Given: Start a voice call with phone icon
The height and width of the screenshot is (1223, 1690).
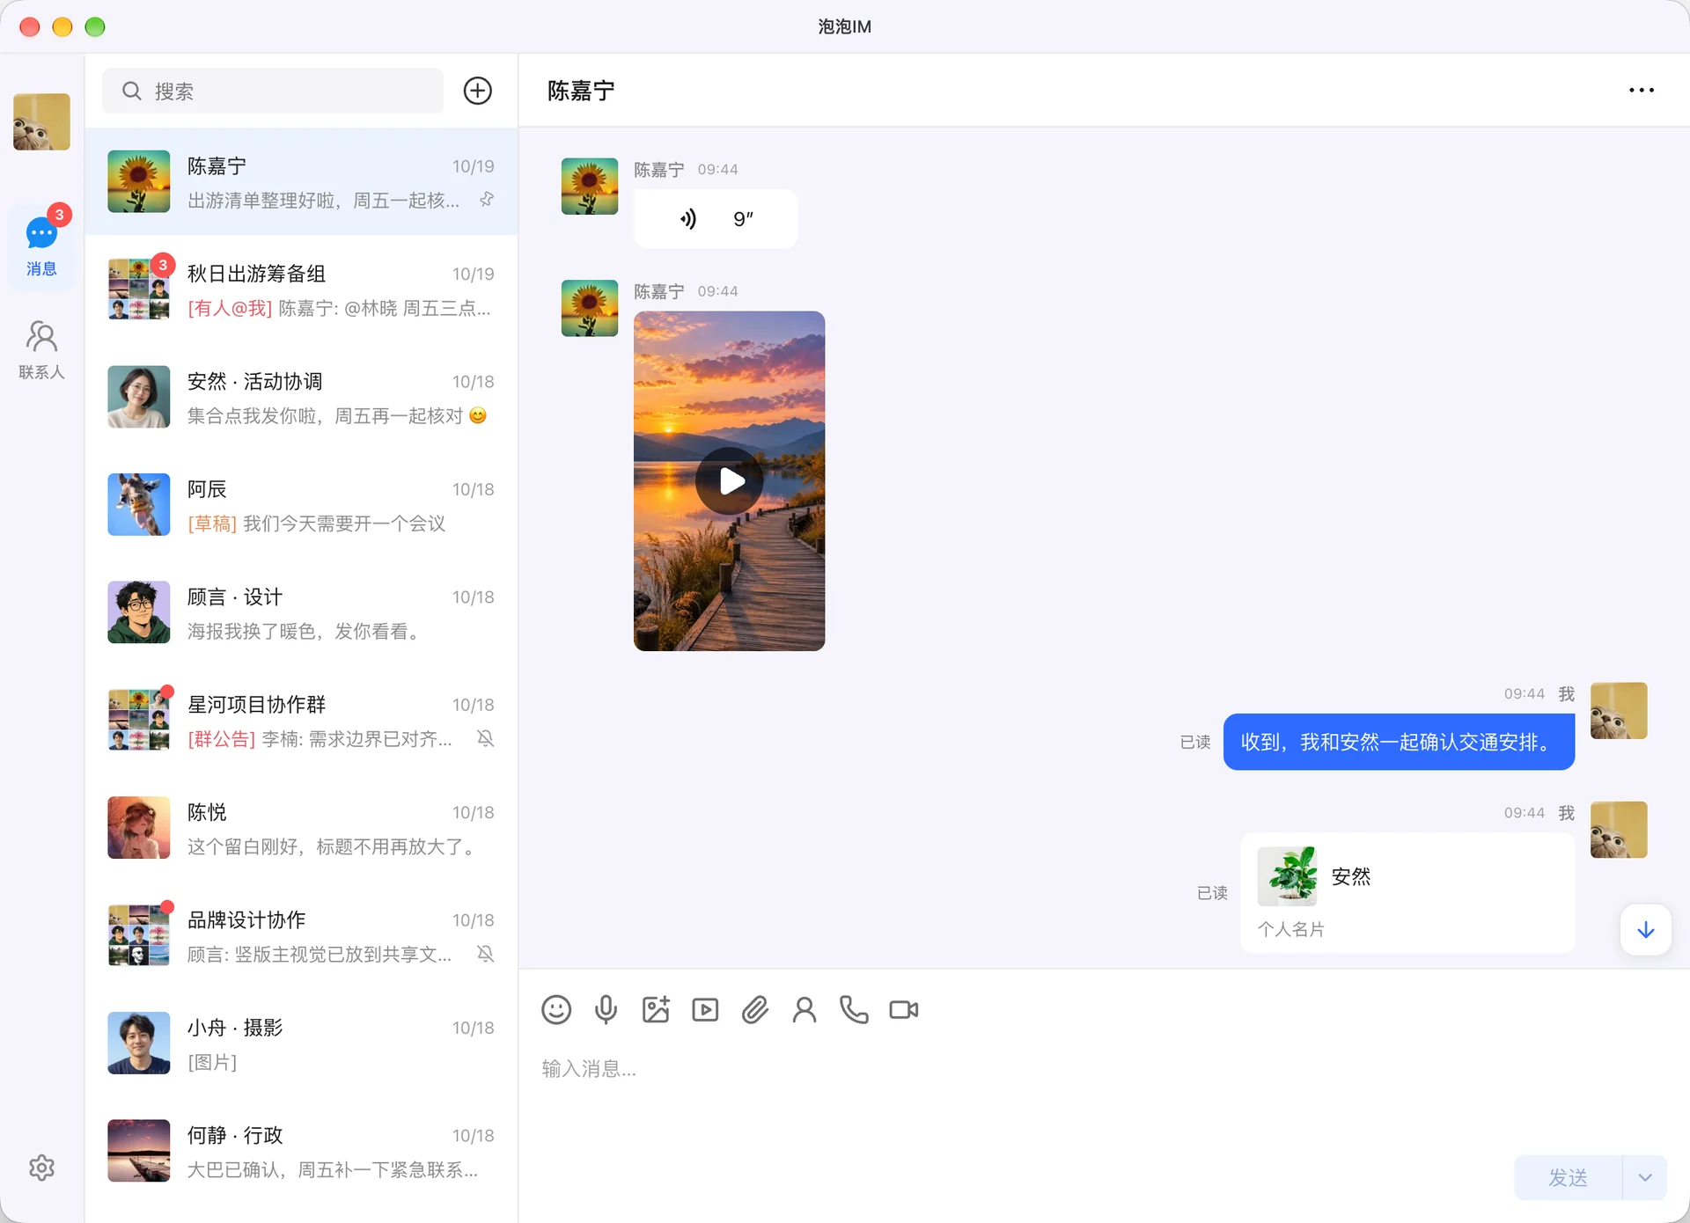Looking at the screenshot, I should pyautogui.click(x=854, y=1009).
